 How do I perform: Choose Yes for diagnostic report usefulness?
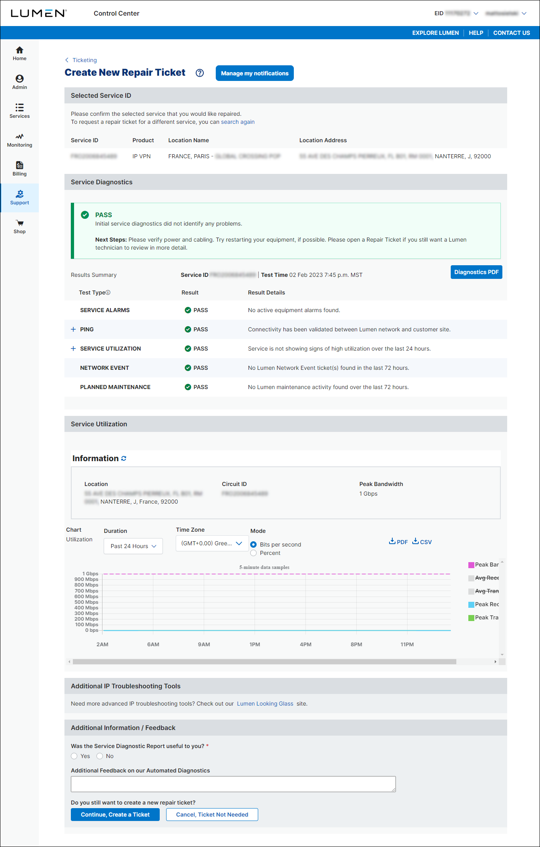coord(74,756)
